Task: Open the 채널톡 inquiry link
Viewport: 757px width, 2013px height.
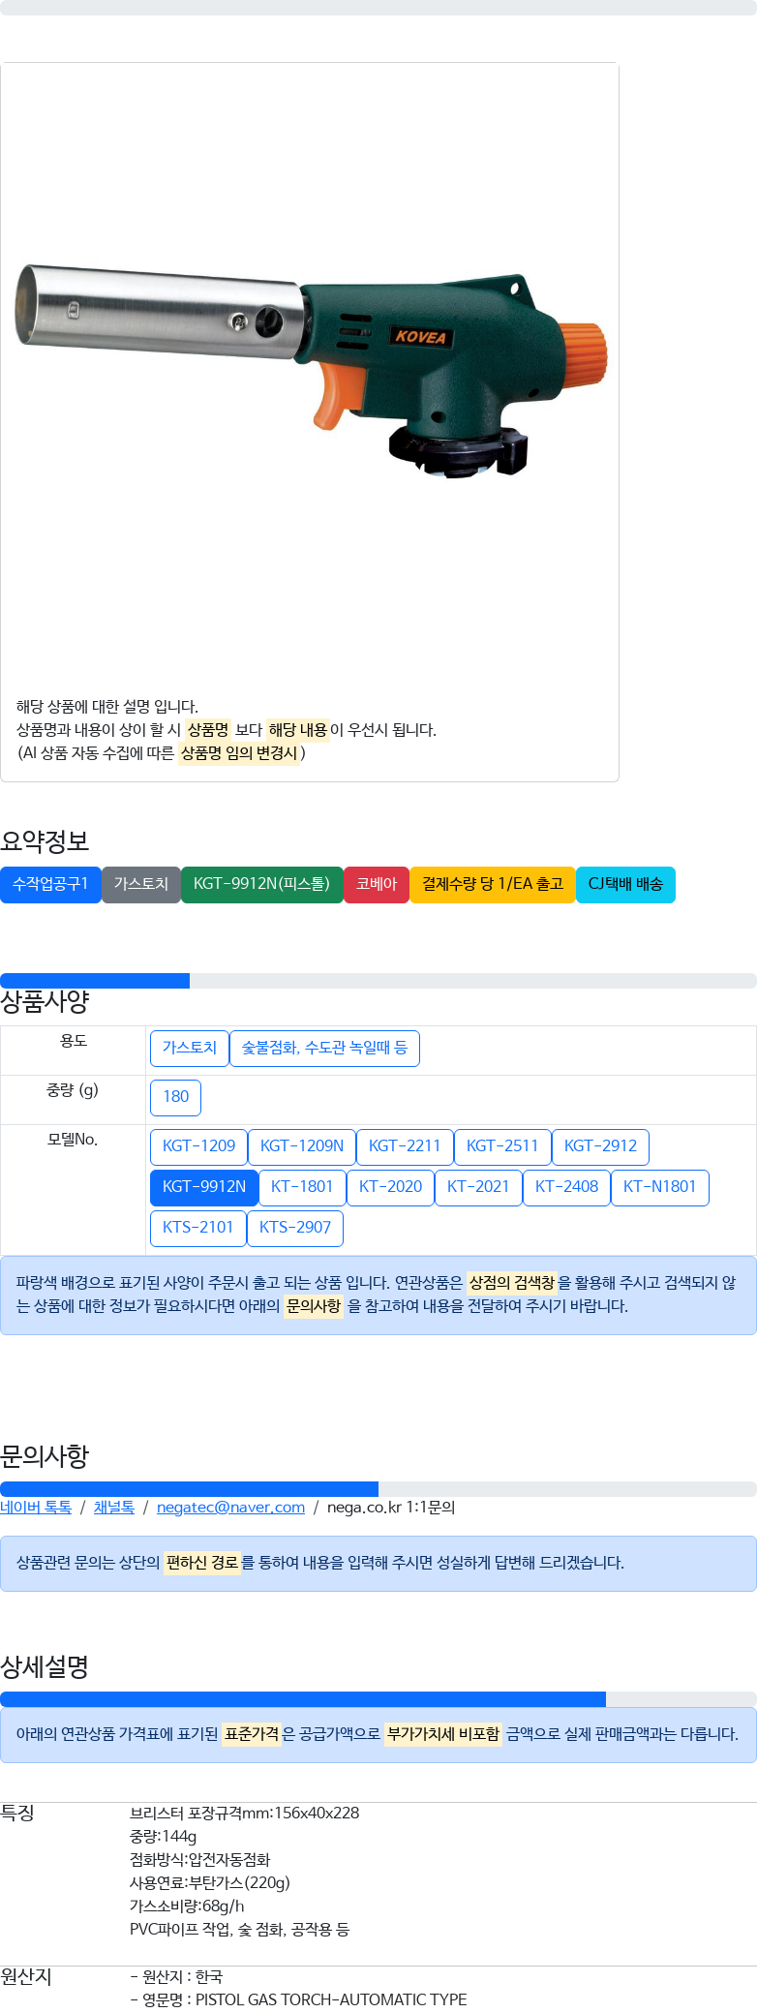Action: click(x=114, y=1508)
